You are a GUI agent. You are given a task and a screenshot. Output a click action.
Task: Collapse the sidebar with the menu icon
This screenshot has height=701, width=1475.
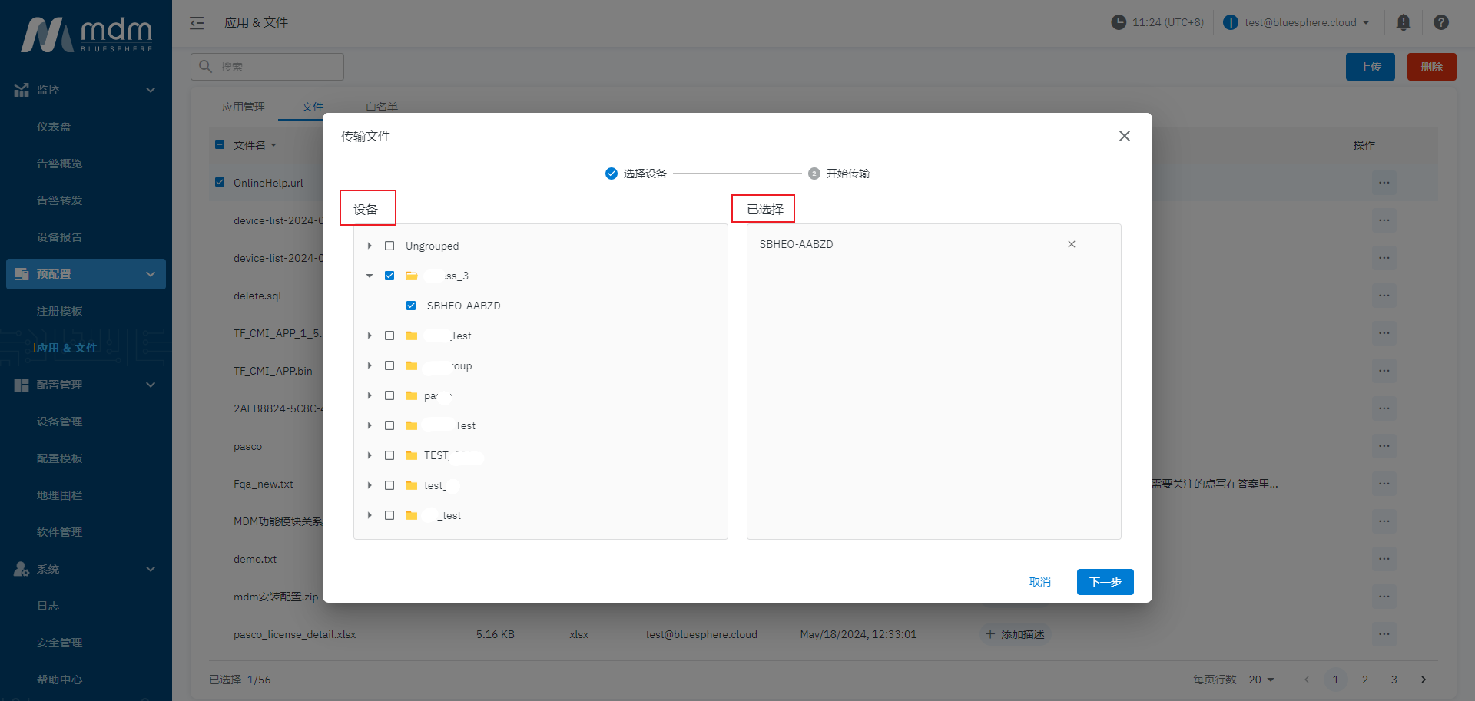(197, 23)
